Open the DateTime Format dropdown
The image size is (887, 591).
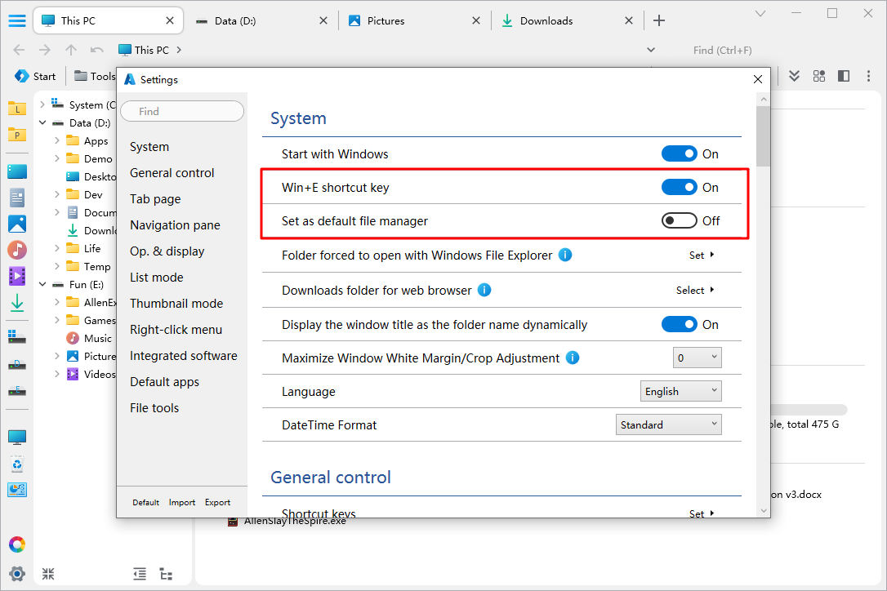(668, 424)
